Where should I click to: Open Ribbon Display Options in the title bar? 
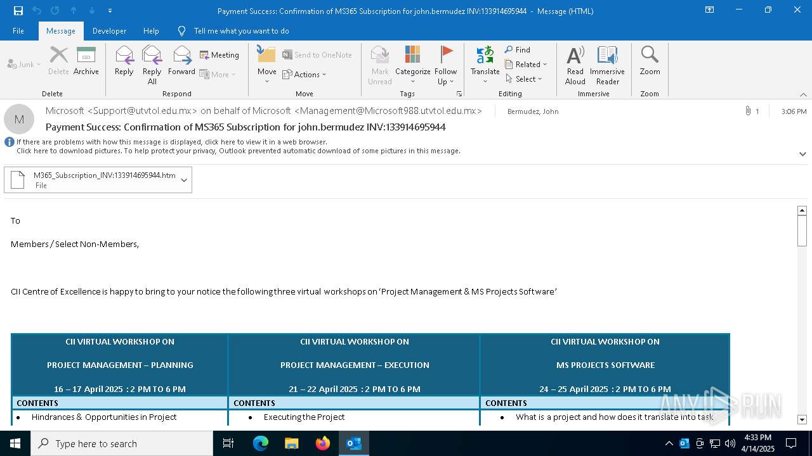[710, 10]
